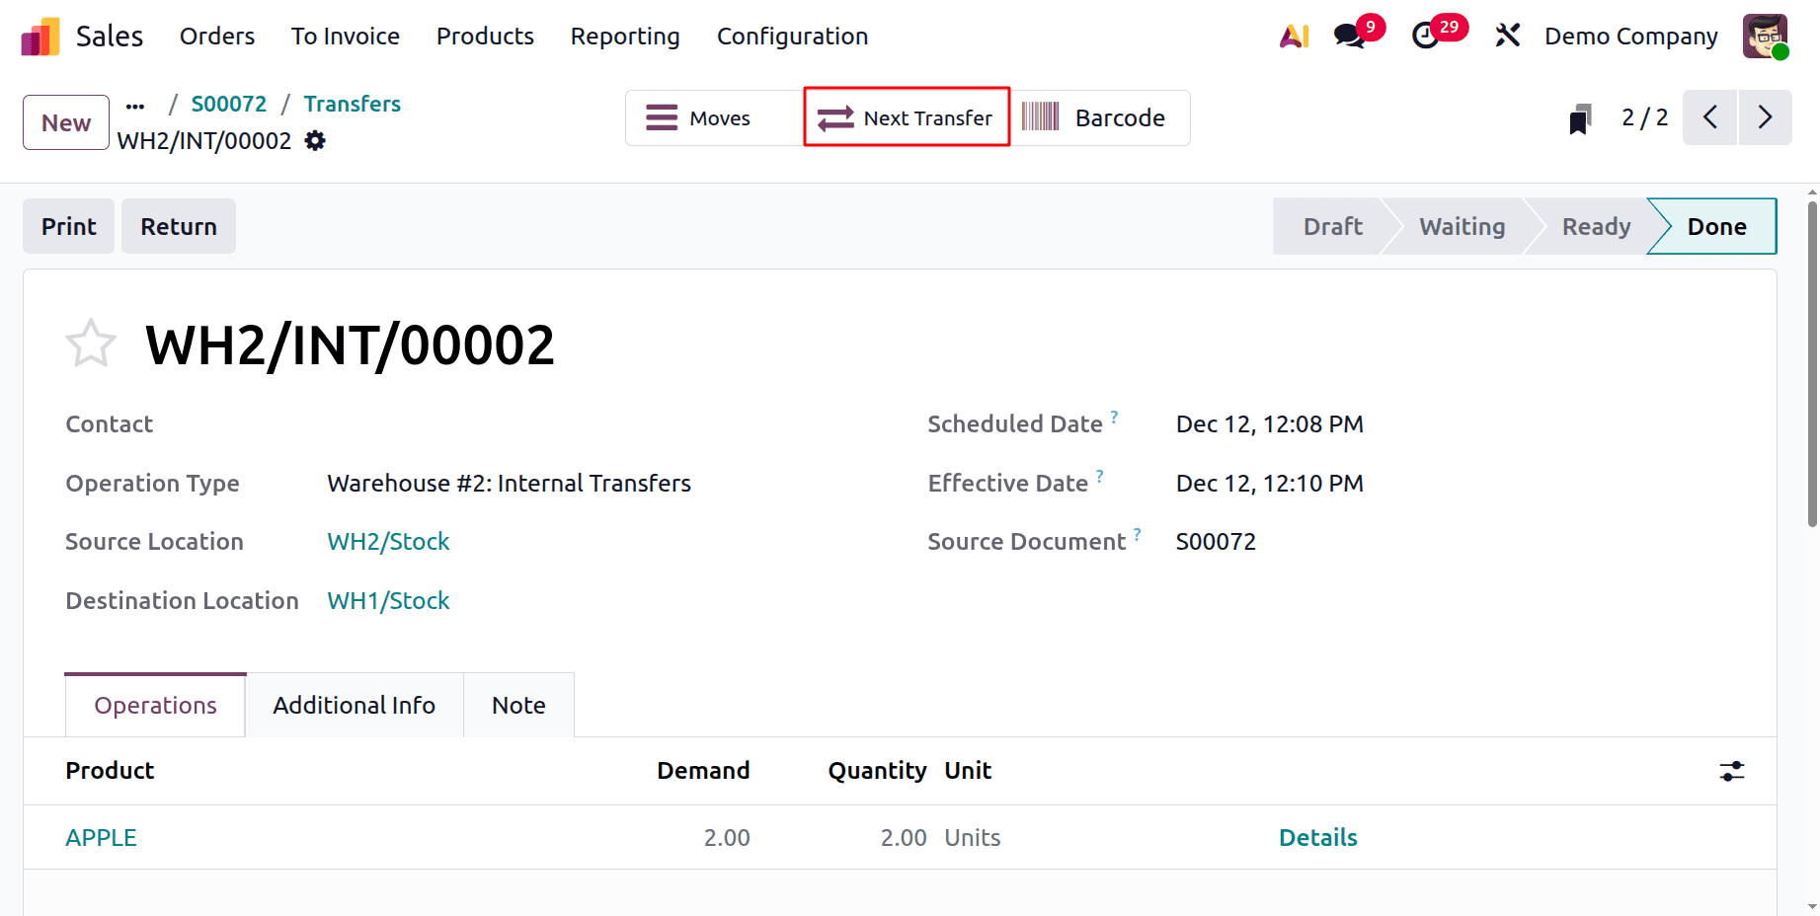Click the Next Transfer button

tap(905, 117)
